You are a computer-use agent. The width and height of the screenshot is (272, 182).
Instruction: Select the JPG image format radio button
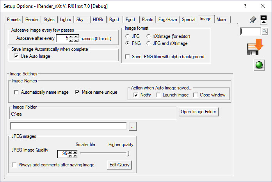click(128, 36)
